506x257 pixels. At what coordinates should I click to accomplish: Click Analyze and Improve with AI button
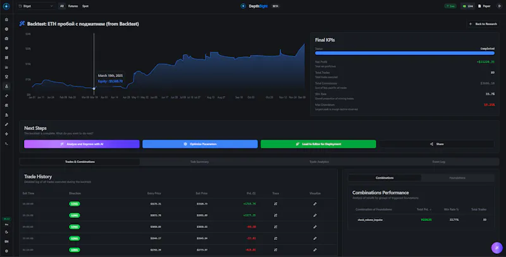[82, 144]
